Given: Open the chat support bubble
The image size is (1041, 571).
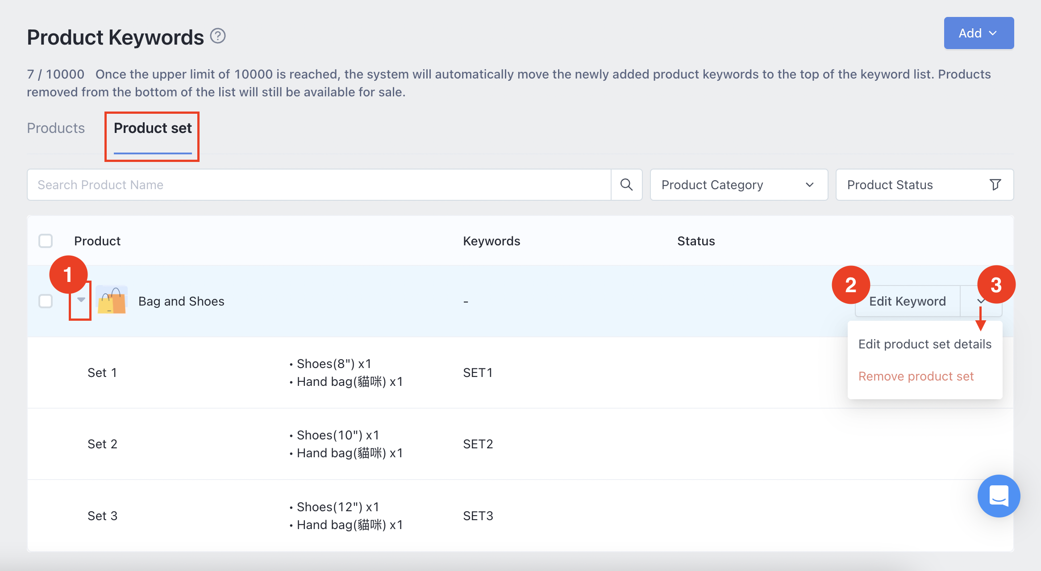Looking at the screenshot, I should [x=999, y=496].
